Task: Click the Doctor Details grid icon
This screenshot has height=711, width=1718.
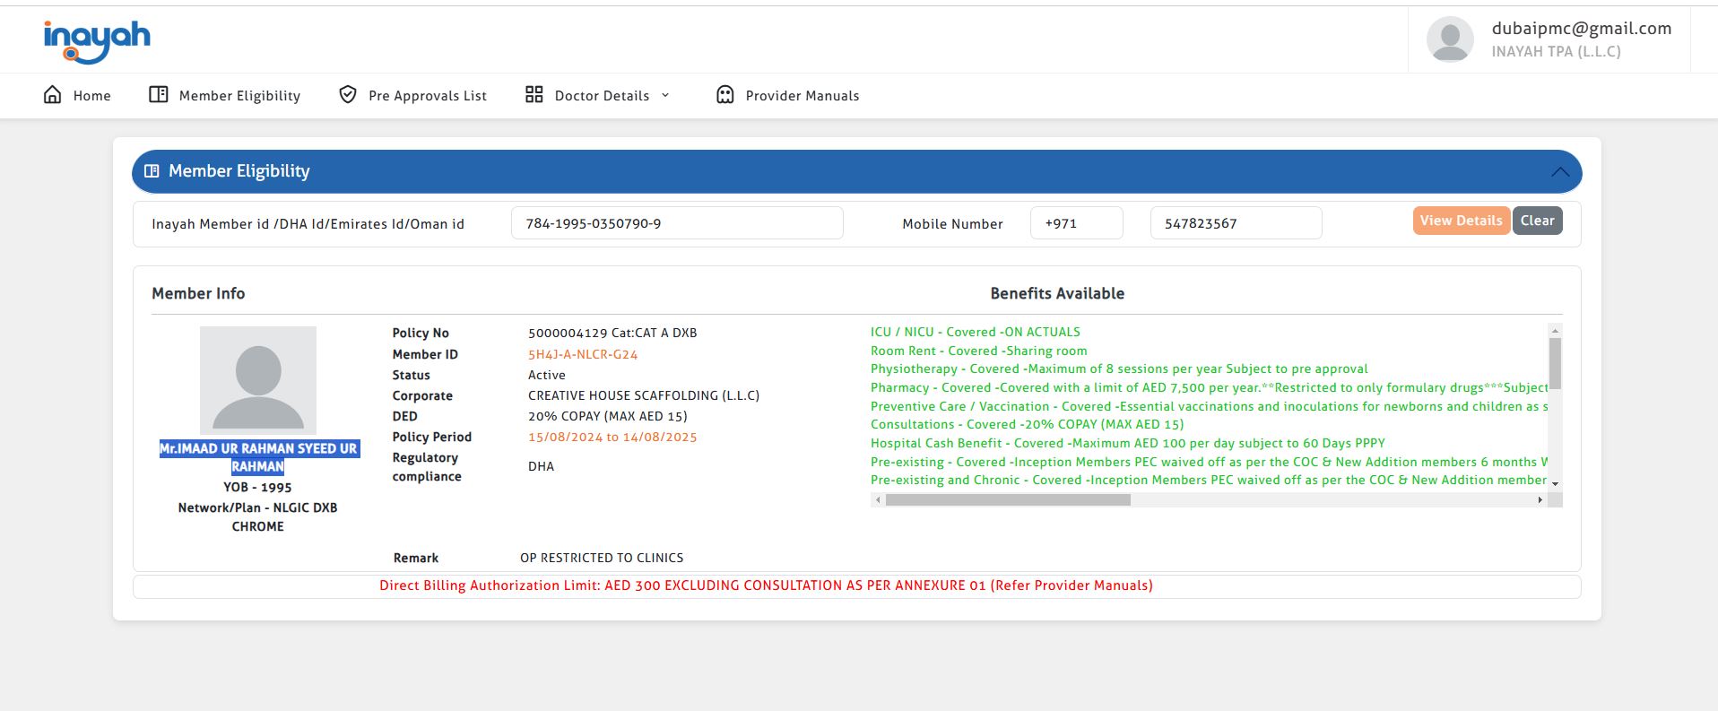Action: 534,95
